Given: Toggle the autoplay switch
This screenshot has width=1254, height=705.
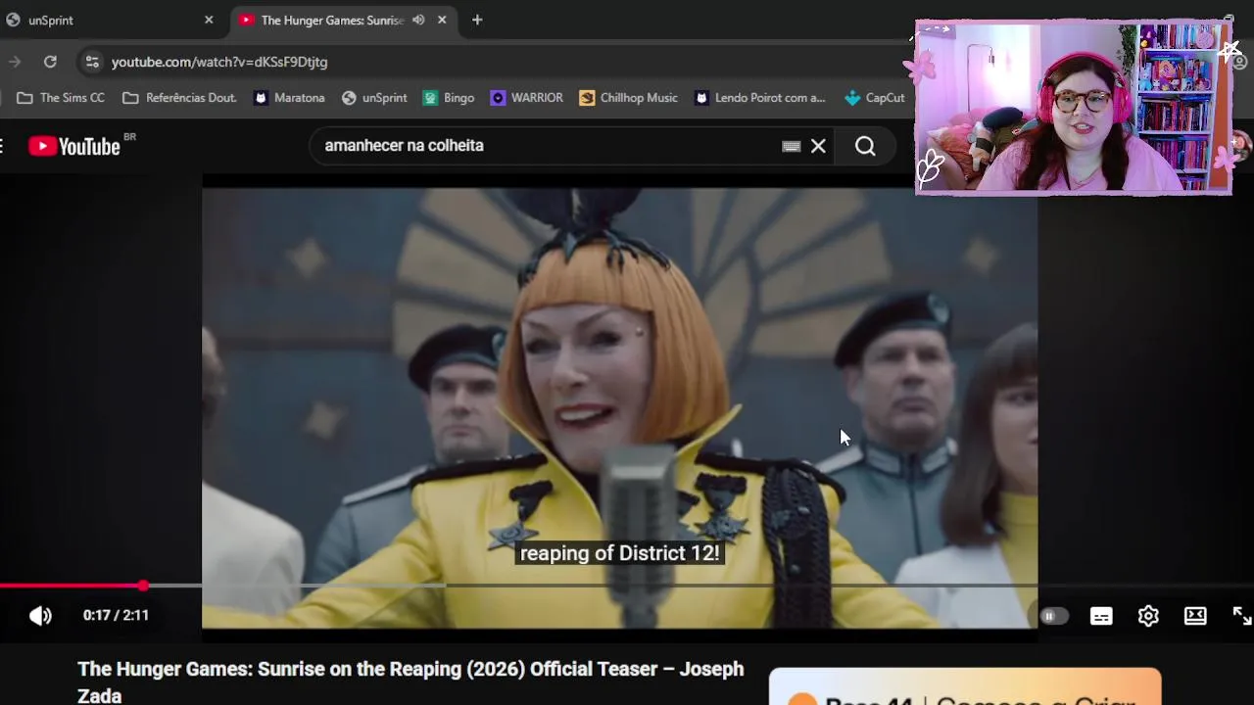Looking at the screenshot, I should point(1053,616).
